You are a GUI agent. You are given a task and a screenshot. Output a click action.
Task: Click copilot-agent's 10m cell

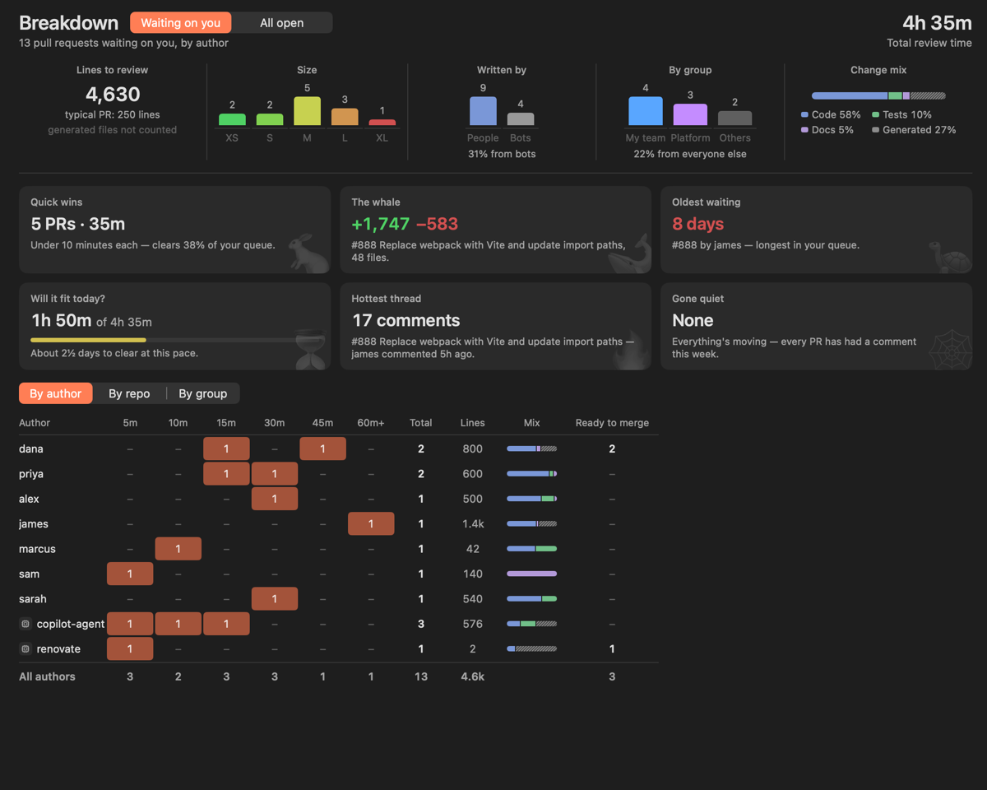178,624
